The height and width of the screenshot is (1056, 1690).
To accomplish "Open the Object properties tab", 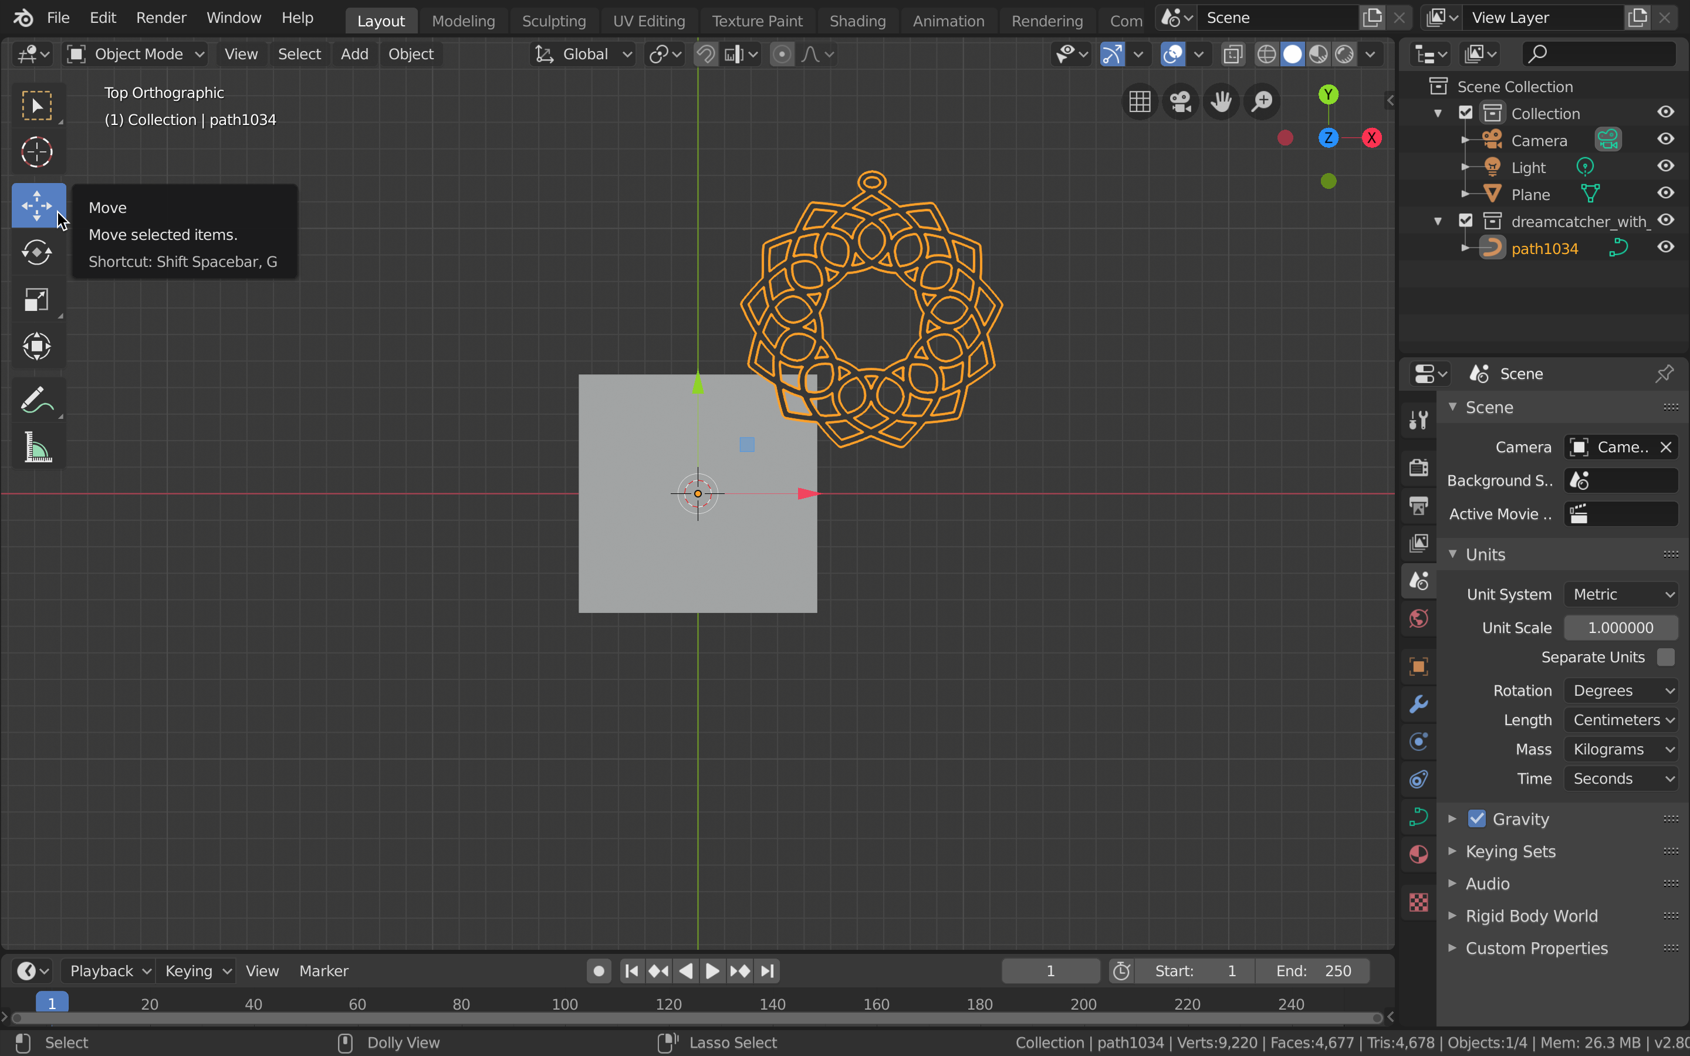I will [x=1418, y=666].
